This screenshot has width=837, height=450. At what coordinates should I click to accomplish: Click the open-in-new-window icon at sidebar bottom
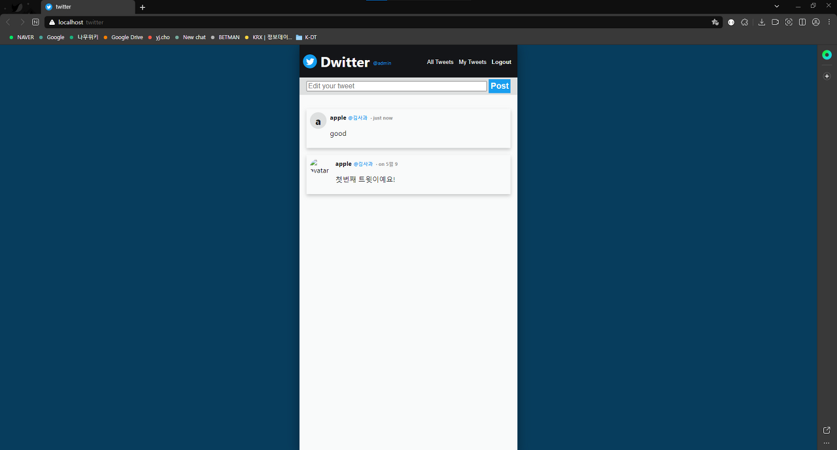827,430
